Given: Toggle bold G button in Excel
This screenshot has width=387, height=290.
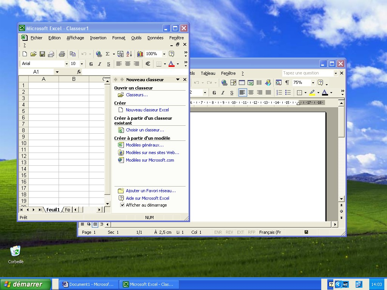Looking at the screenshot, I should tap(91, 63).
